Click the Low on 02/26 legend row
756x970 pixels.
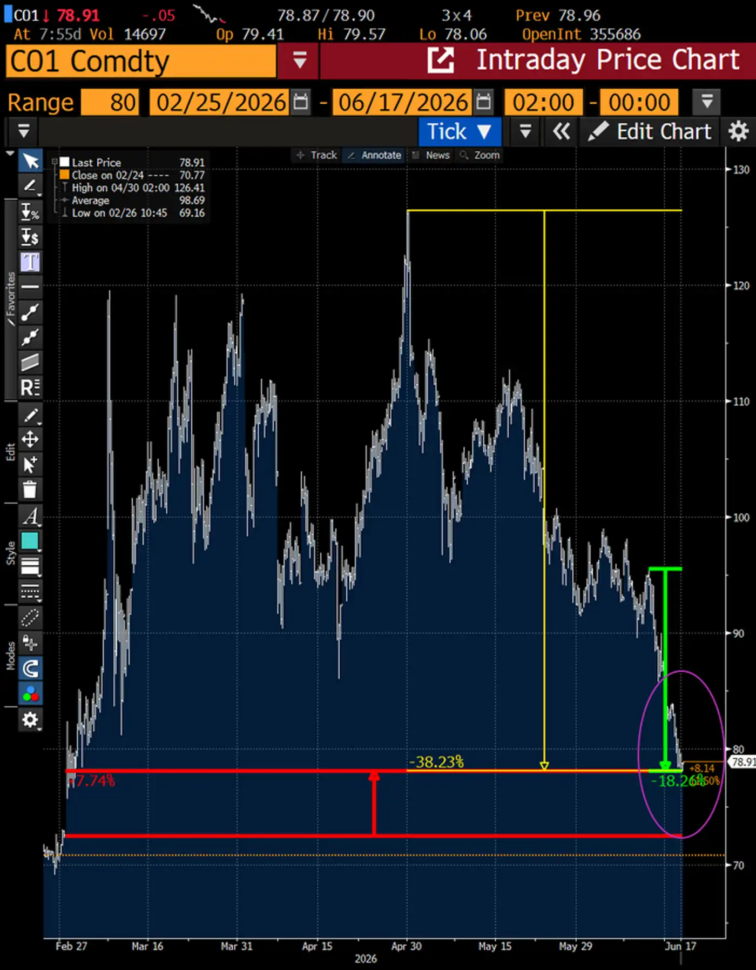pyautogui.click(x=132, y=213)
